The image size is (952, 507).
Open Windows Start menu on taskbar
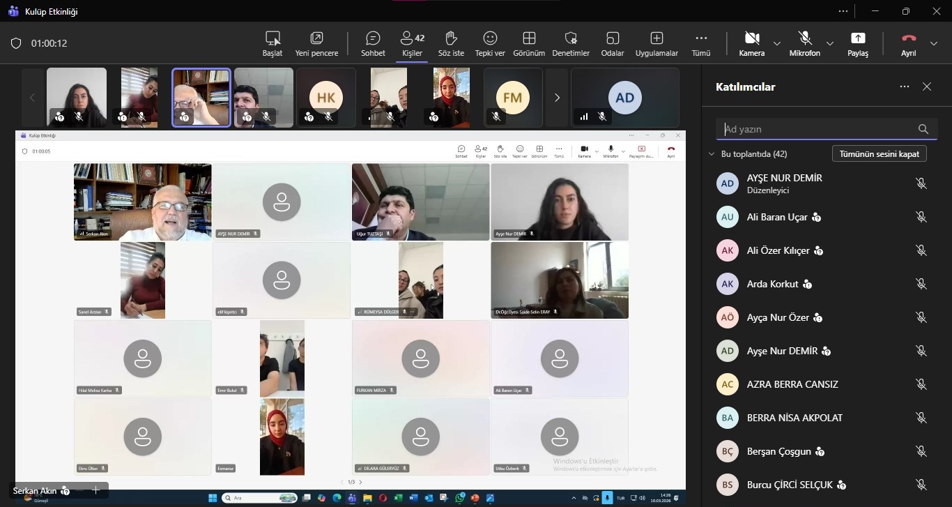tap(212, 498)
